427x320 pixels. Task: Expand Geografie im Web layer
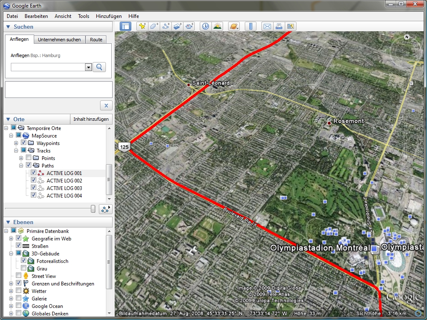(x=11, y=239)
